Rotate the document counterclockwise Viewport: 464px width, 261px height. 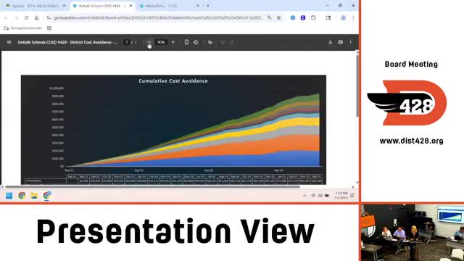click(x=196, y=42)
